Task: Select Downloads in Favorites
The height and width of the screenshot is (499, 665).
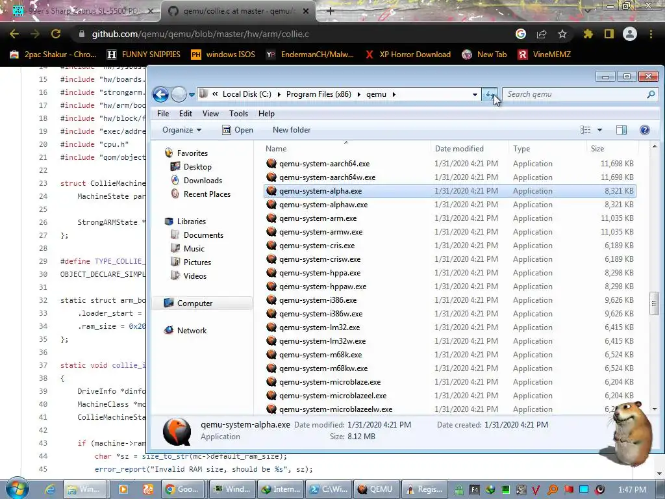Action: pos(203,181)
